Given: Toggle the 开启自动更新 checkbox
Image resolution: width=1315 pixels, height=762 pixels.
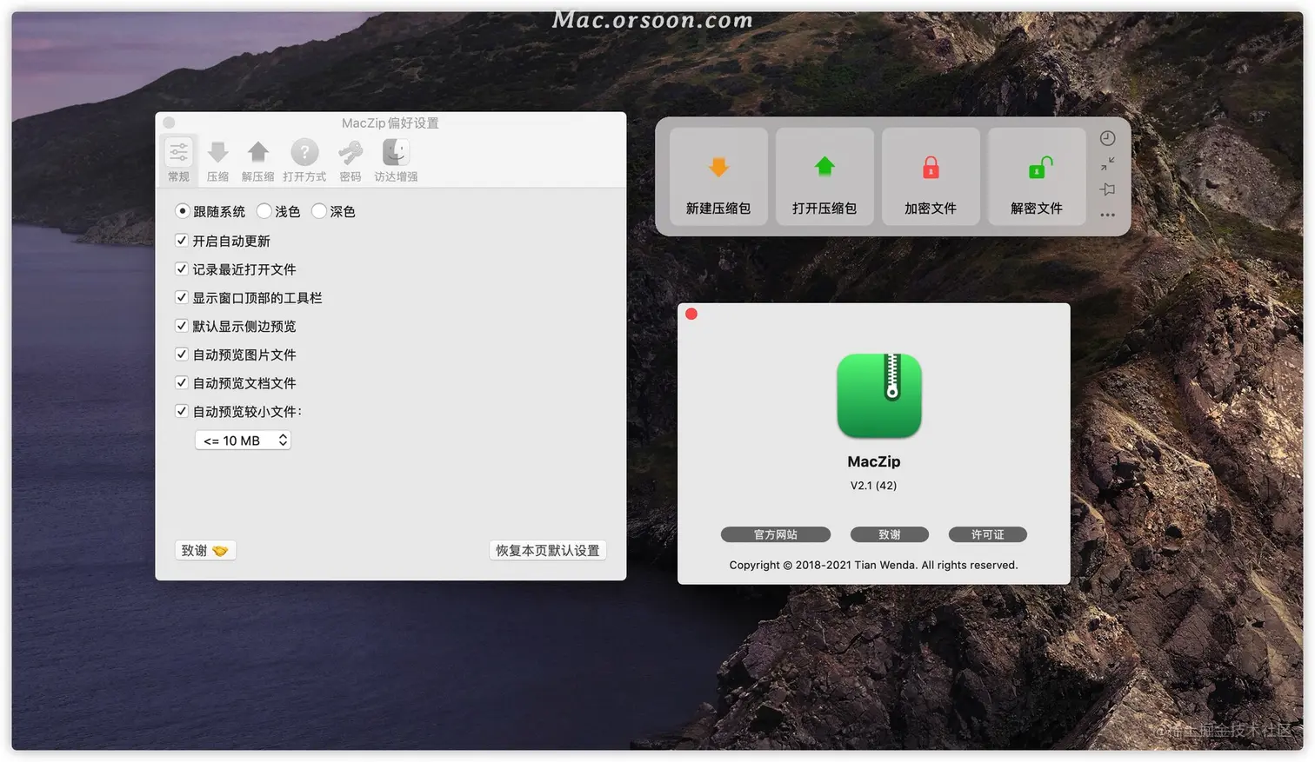Looking at the screenshot, I should tap(182, 241).
